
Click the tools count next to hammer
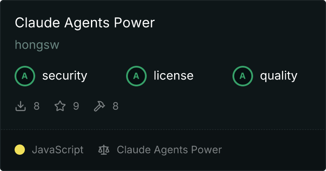coord(115,106)
